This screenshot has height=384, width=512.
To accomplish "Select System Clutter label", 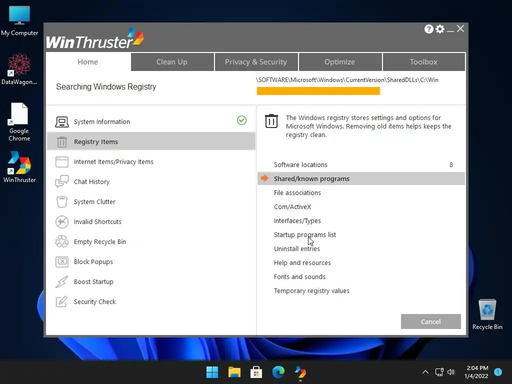I will 94,202.
